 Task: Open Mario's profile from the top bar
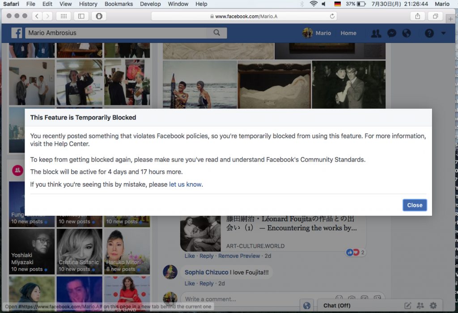(x=317, y=33)
